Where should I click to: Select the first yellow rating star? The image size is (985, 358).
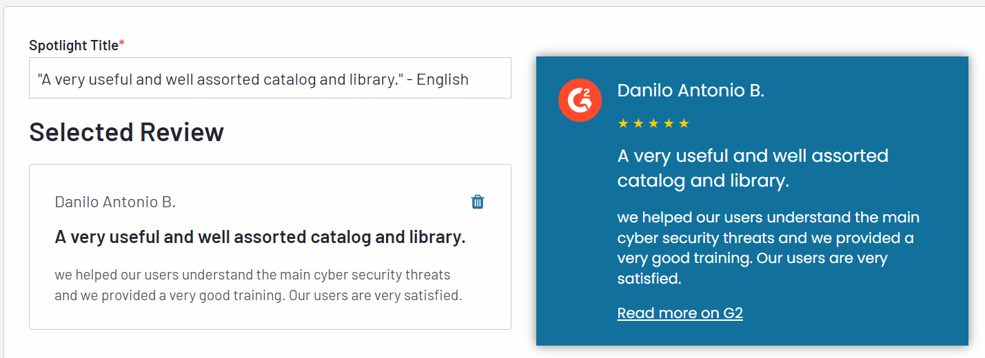[x=623, y=123]
